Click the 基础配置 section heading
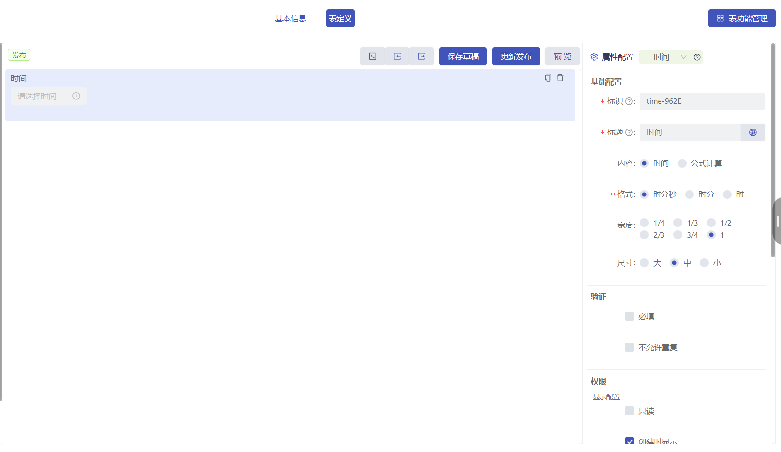Image resolution: width=781 pixels, height=452 pixels. pos(606,82)
